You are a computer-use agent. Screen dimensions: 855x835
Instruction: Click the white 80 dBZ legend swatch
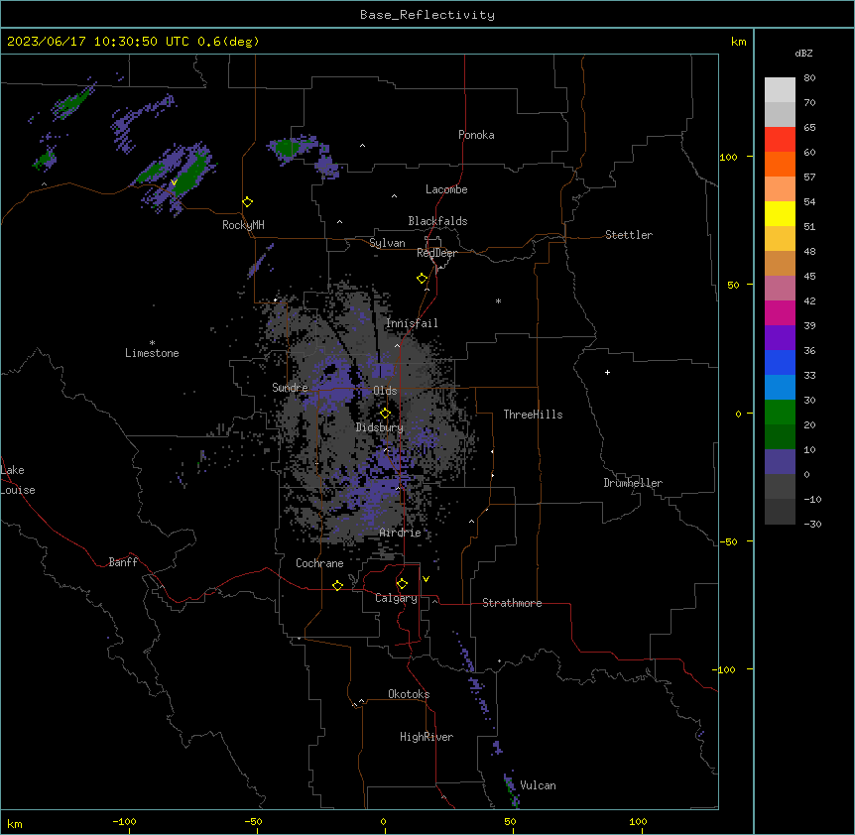(780, 90)
